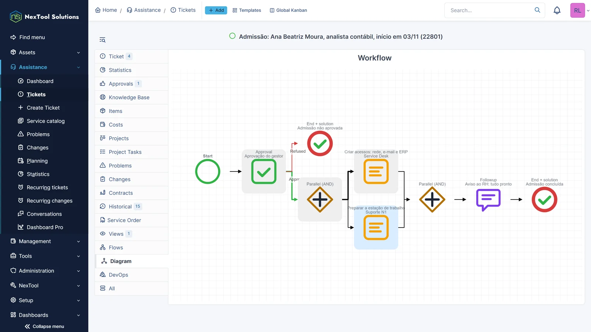Open the Costs tab
591x332 pixels.
(x=131, y=125)
